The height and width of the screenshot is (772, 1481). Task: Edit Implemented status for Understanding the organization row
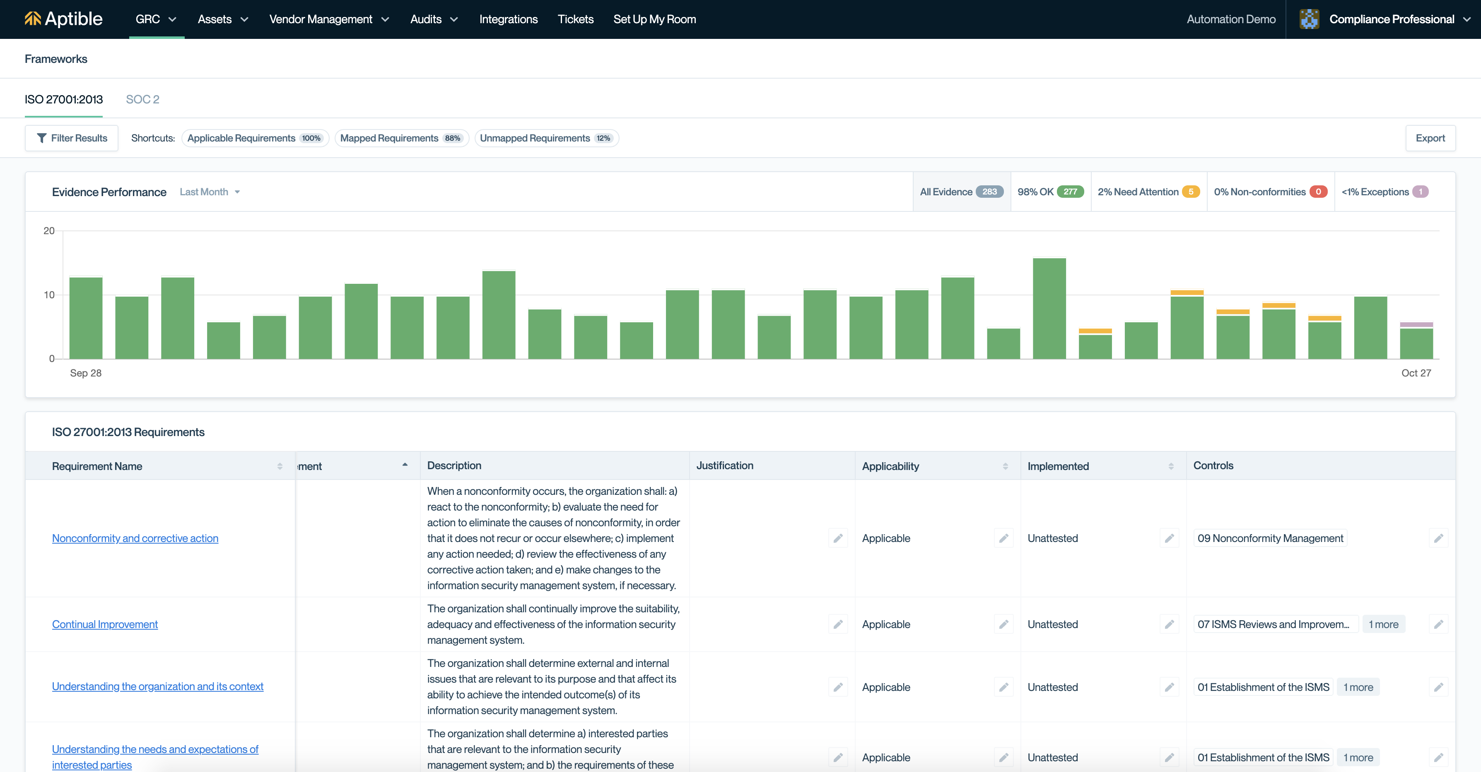(x=1169, y=687)
